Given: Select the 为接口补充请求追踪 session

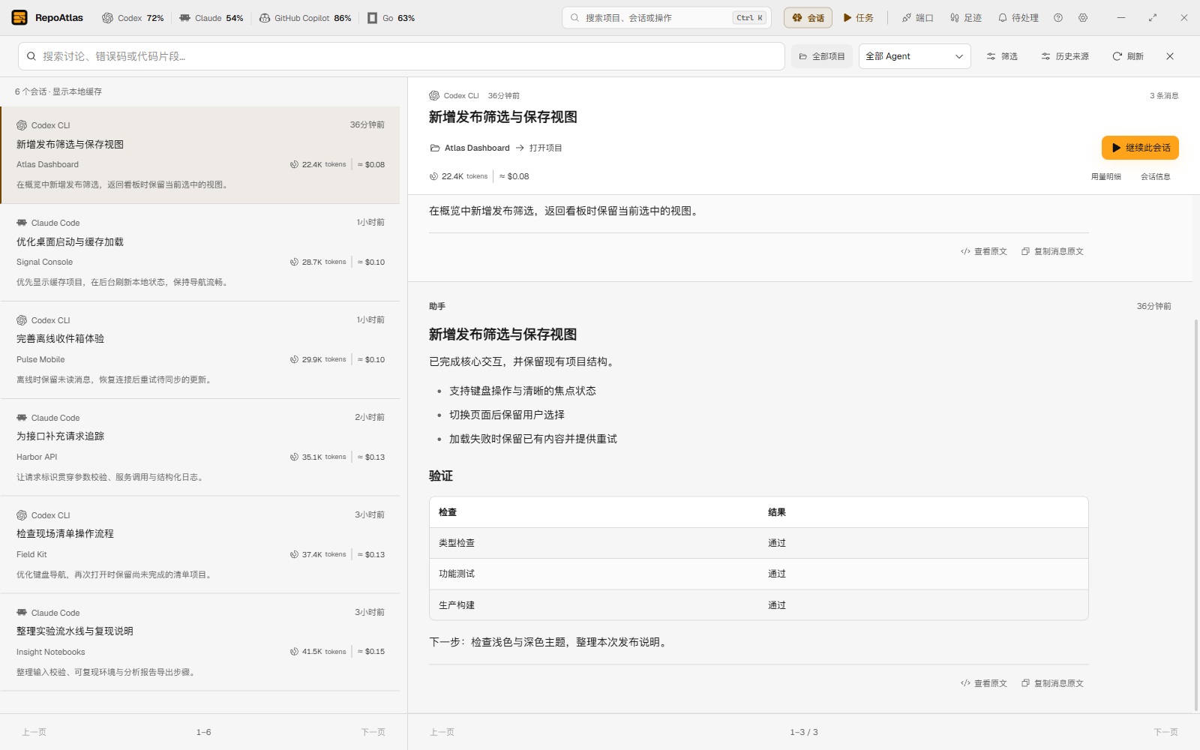Looking at the screenshot, I should tap(200, 448).
